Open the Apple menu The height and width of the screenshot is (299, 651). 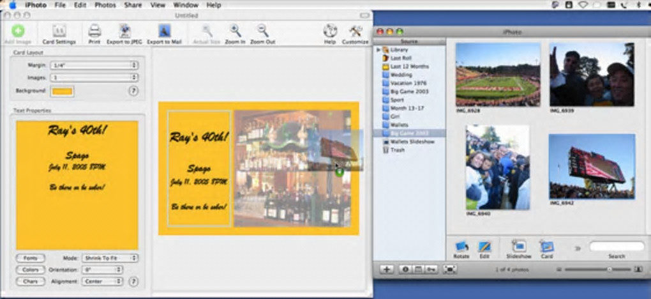pos(13,5)
